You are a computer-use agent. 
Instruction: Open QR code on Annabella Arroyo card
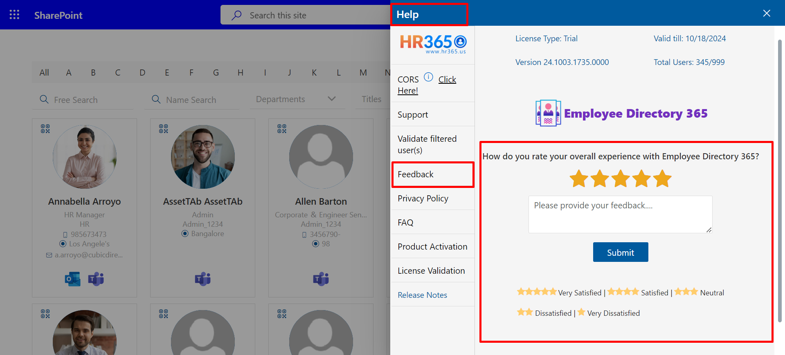[45, 129]
